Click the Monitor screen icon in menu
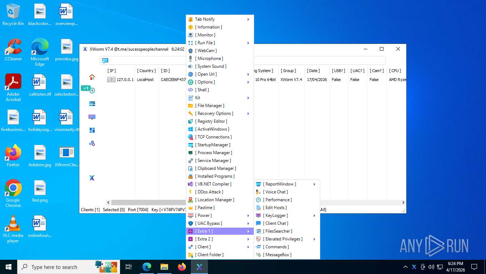This screenshot has width=486, height=274. point(190,35)
